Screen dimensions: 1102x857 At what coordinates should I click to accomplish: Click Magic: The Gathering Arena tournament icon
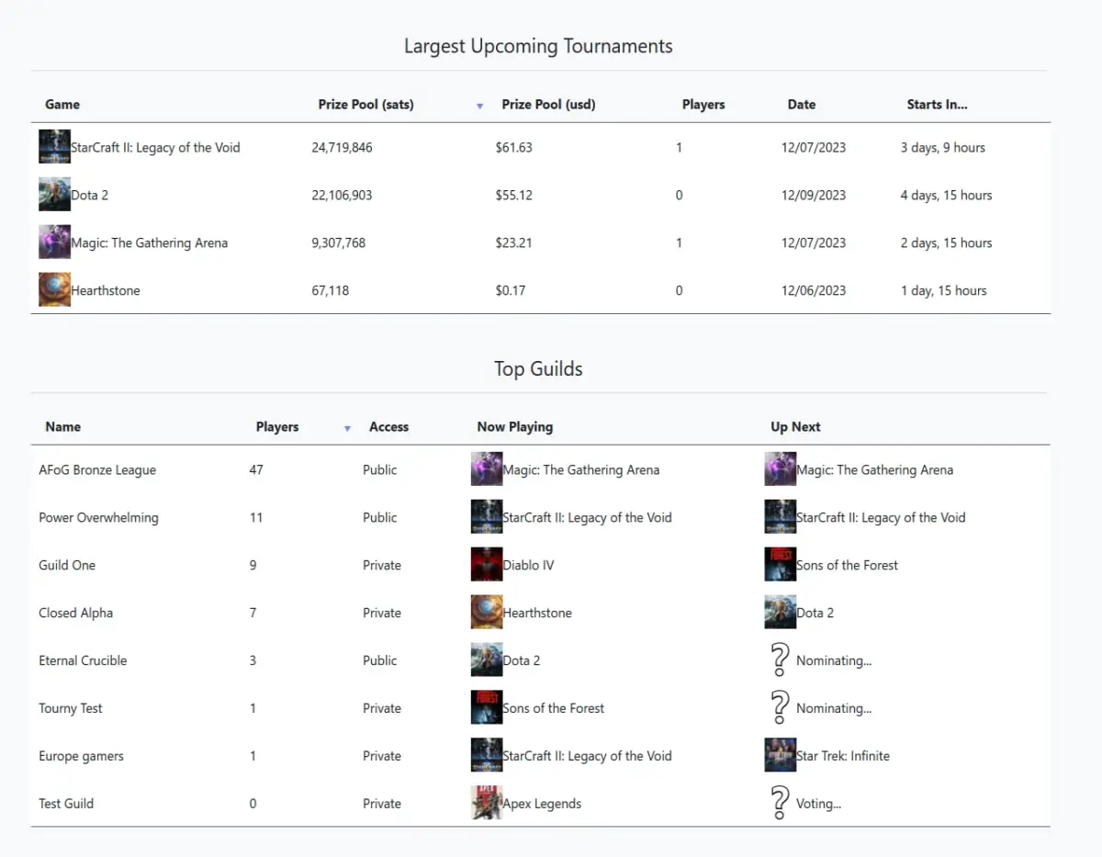click(x=54, y=242)
